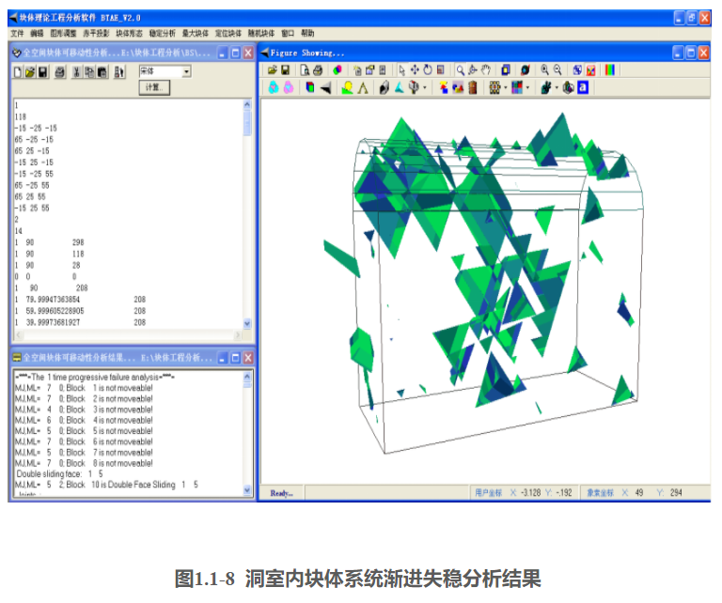Click the scissors cut icon
The image size is (722, 603).
tap(76, 71)
